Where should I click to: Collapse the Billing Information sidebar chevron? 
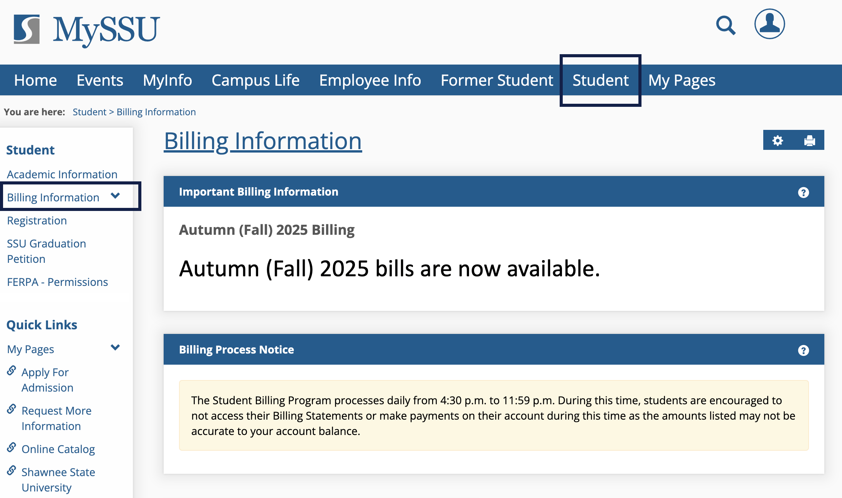(115, 196)
